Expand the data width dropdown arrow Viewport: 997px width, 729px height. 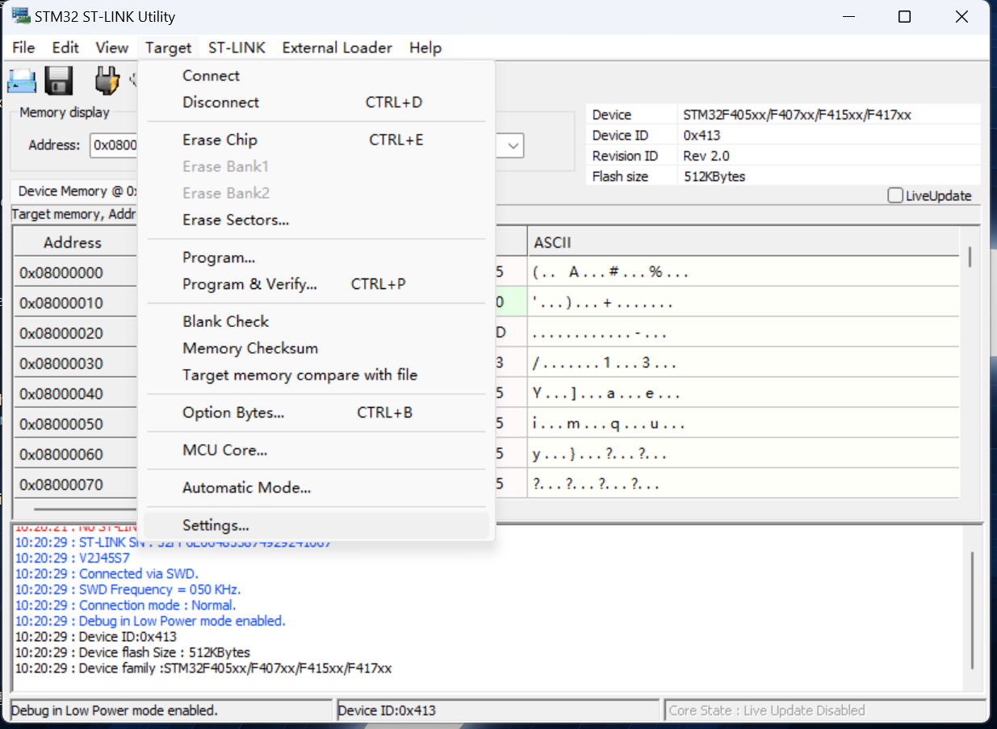coord(513,145)
